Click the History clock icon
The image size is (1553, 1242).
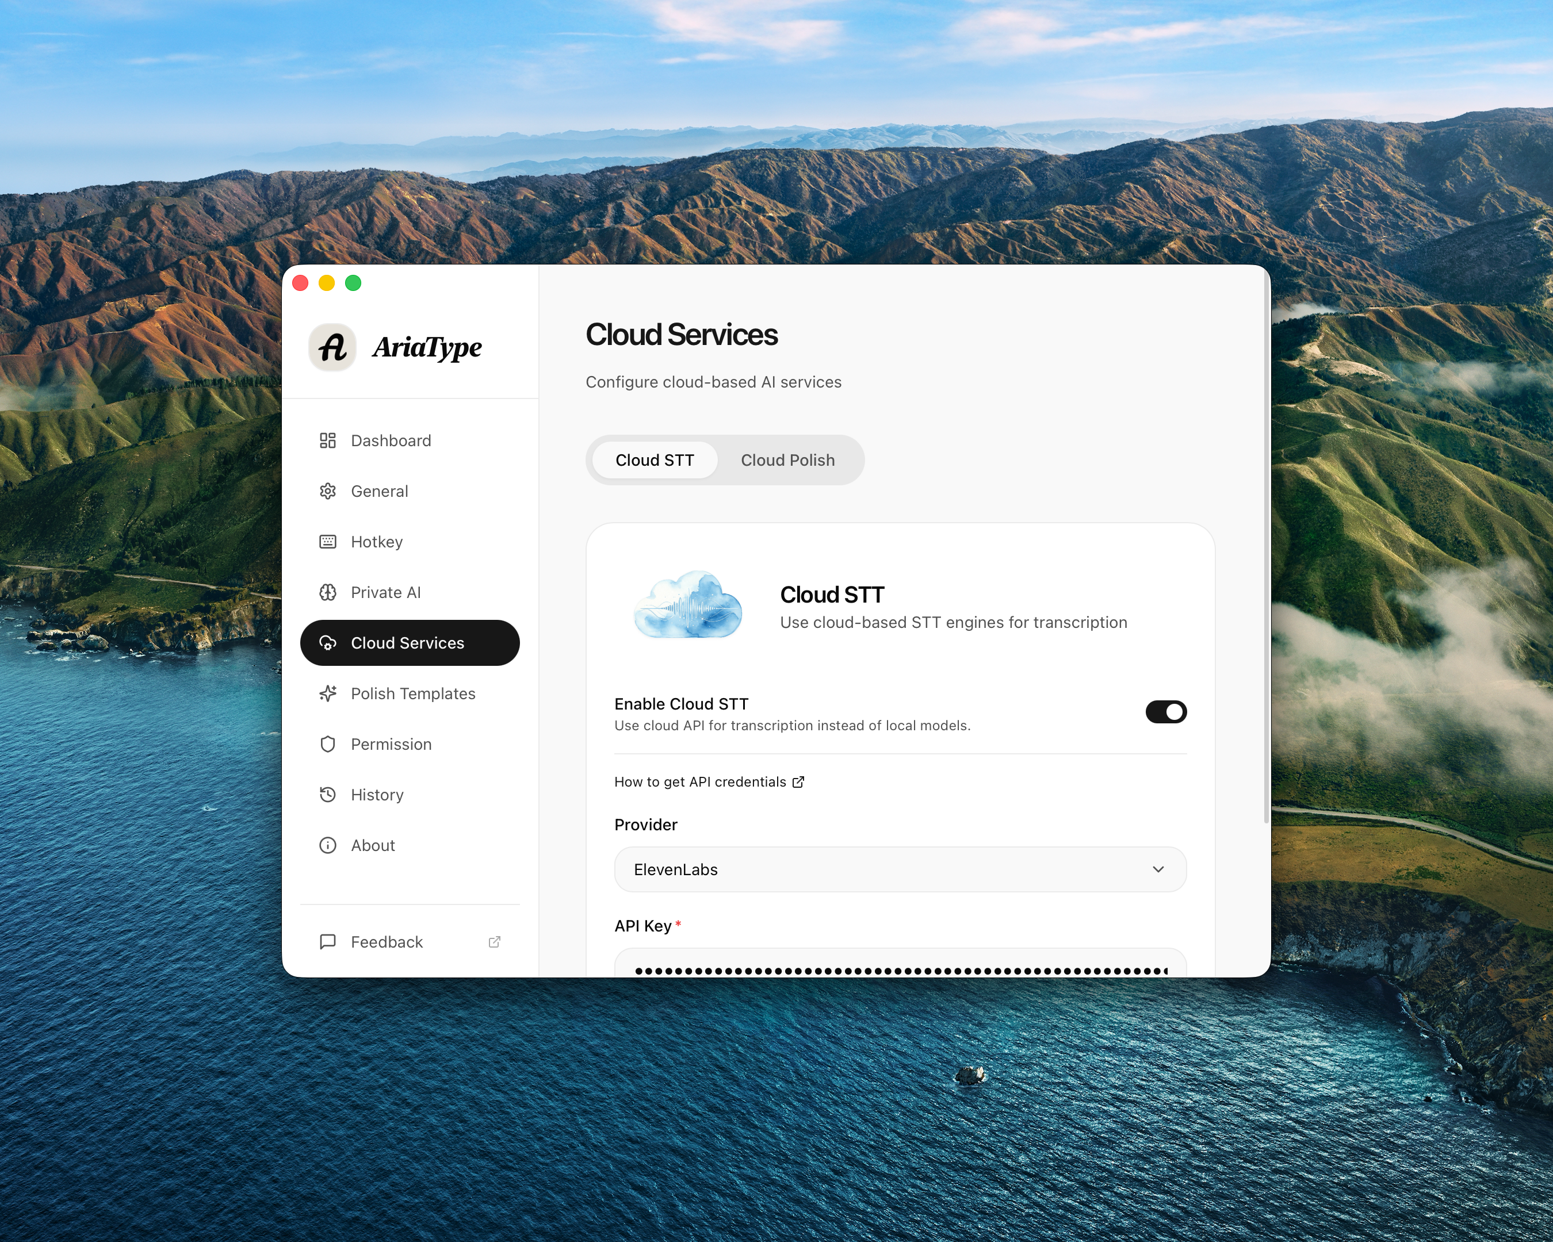pyautogui.click(x=328, y=795)
